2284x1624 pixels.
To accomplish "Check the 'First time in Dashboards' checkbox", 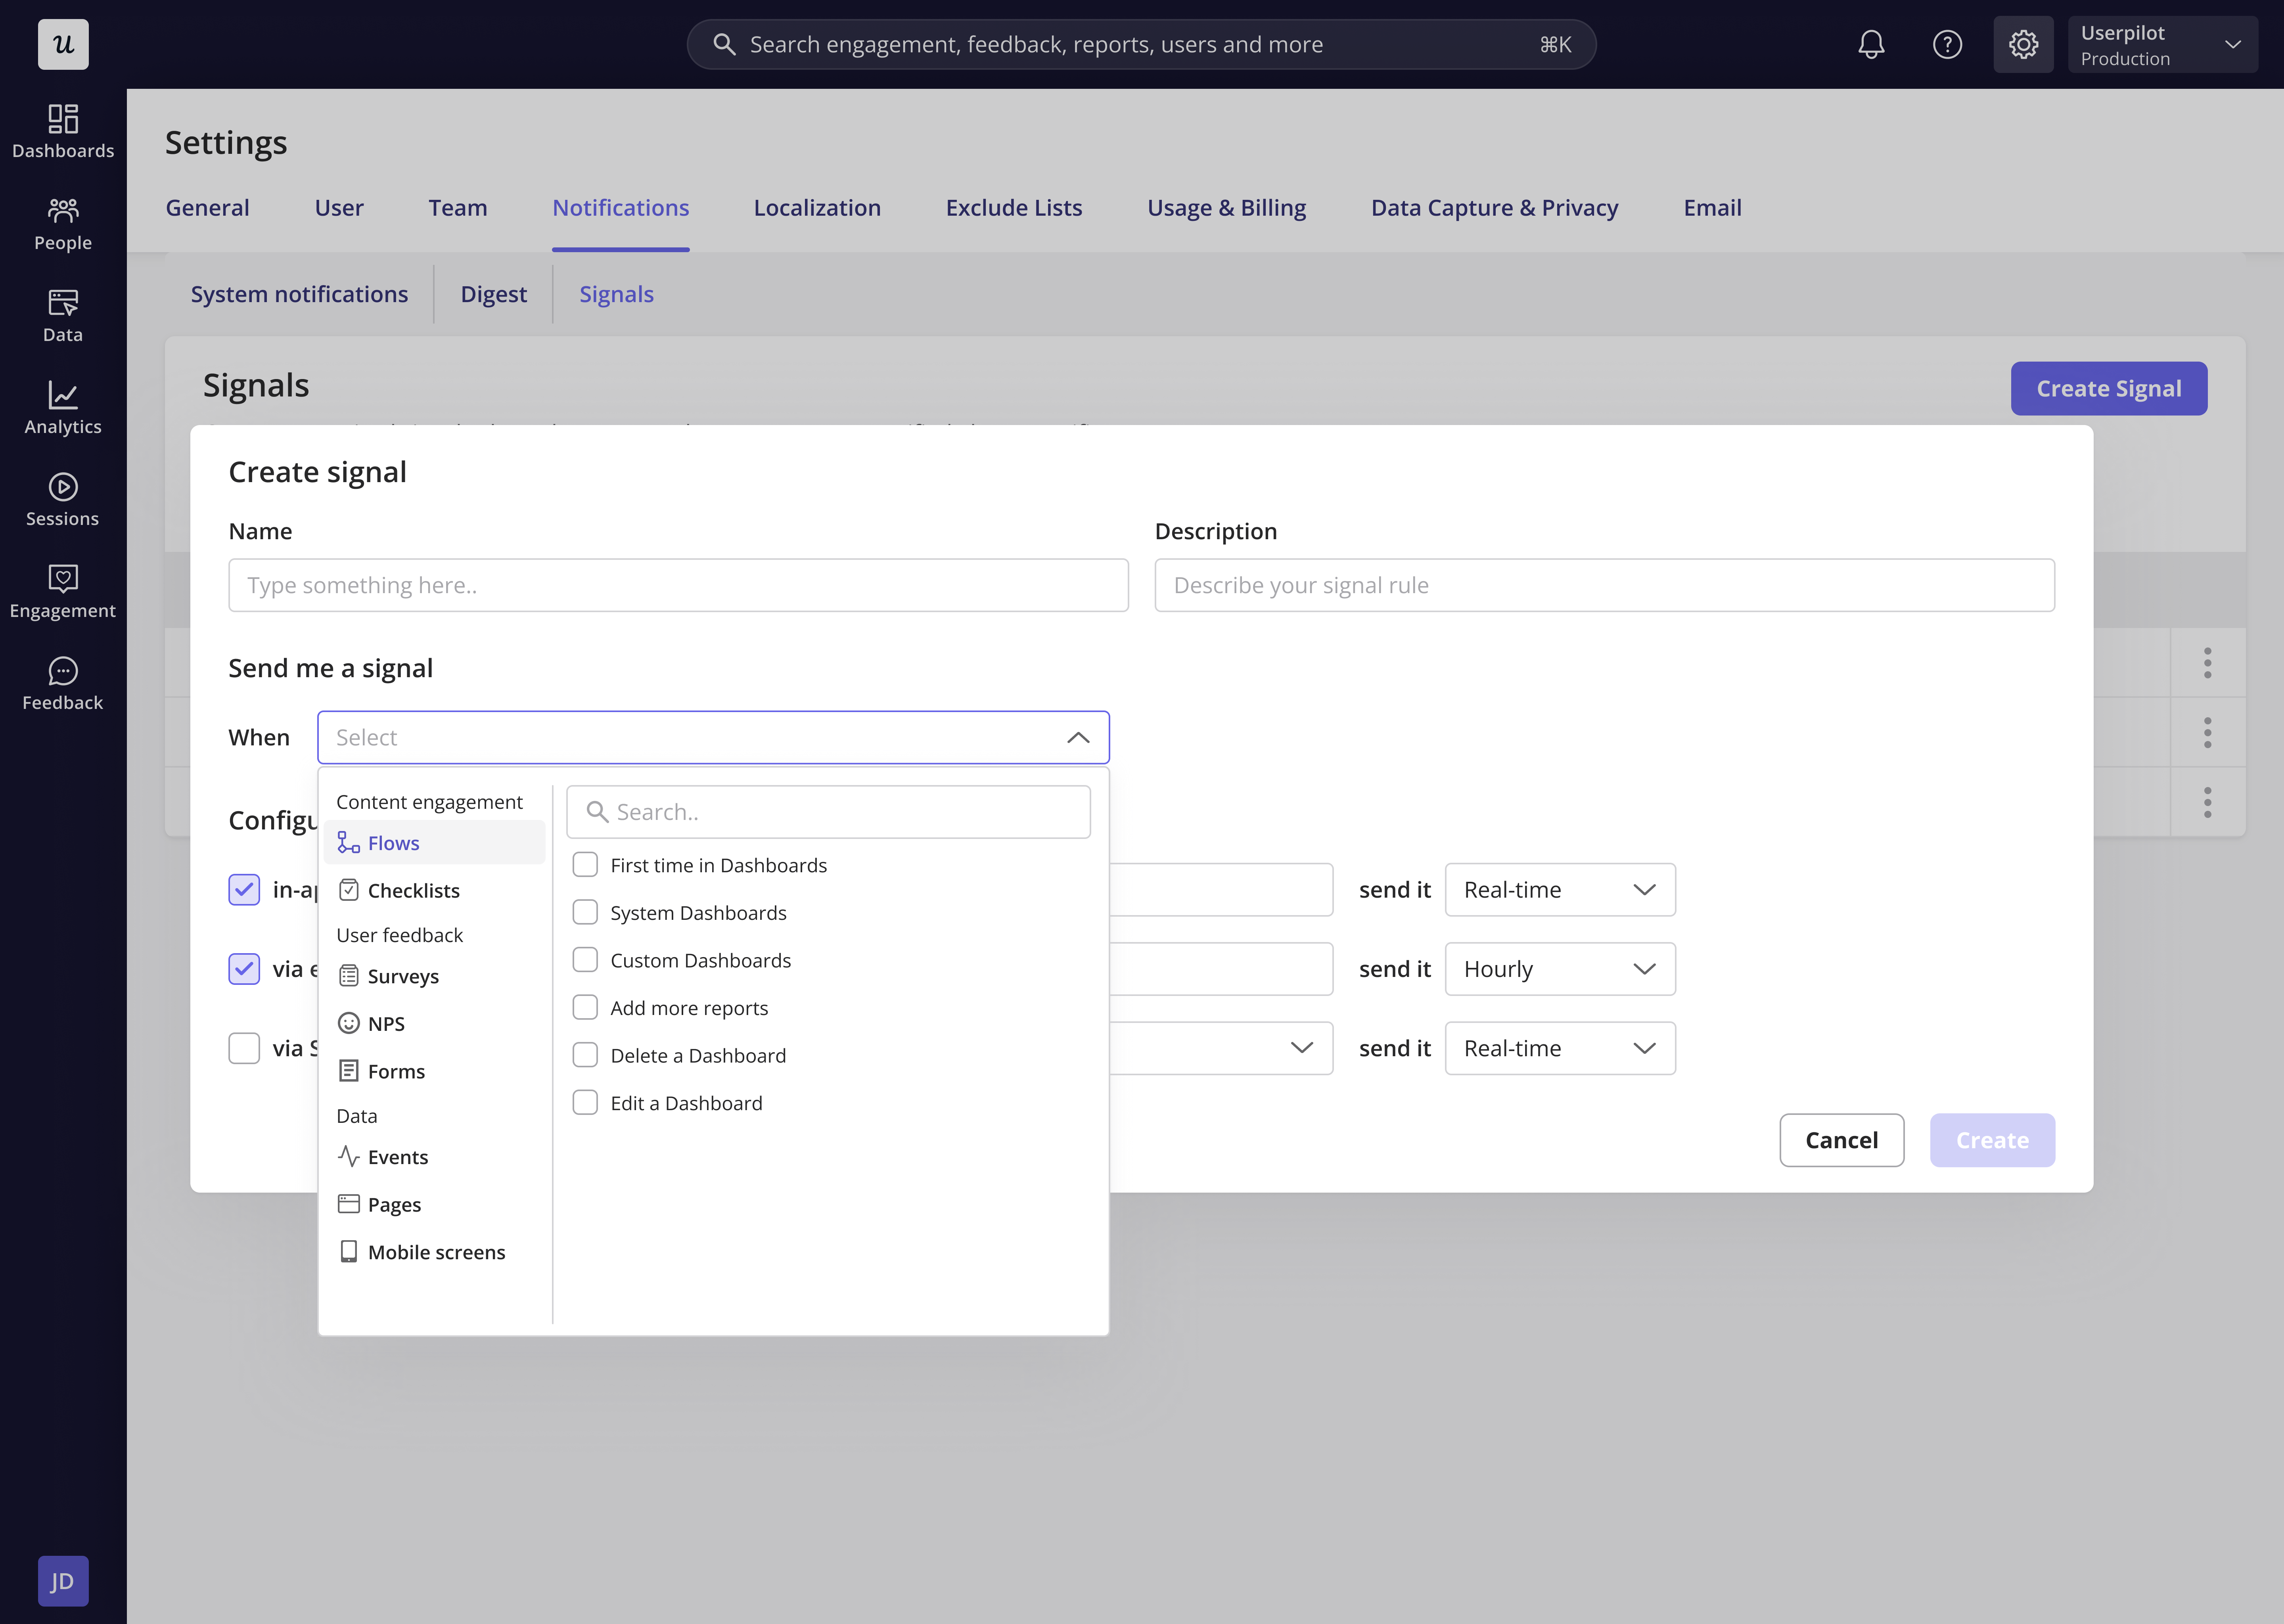I will pyautogui.click(x=585, y=865).
